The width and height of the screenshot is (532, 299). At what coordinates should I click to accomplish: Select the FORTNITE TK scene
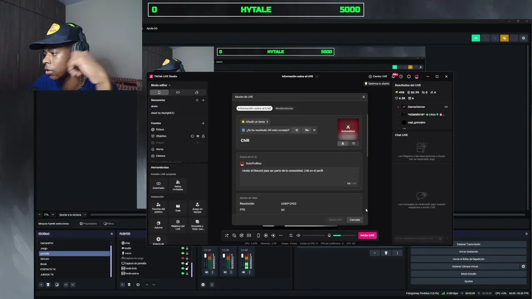tap(75, 269)
